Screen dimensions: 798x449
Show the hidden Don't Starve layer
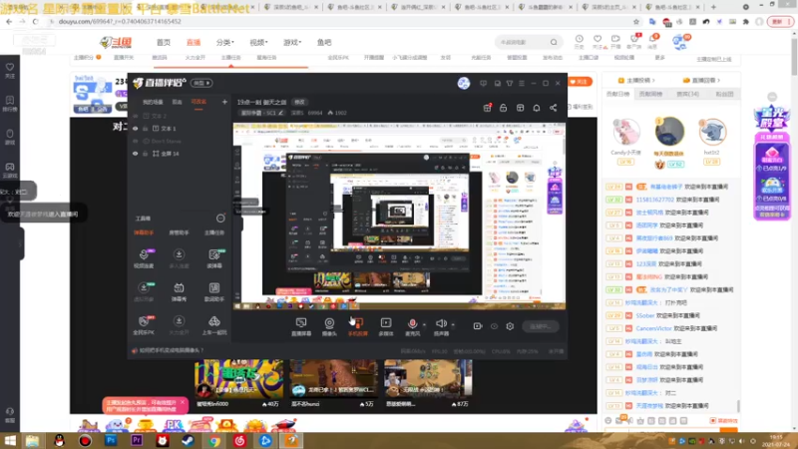click(x=136, y=141)
